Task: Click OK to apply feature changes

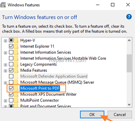Action: 92,115
